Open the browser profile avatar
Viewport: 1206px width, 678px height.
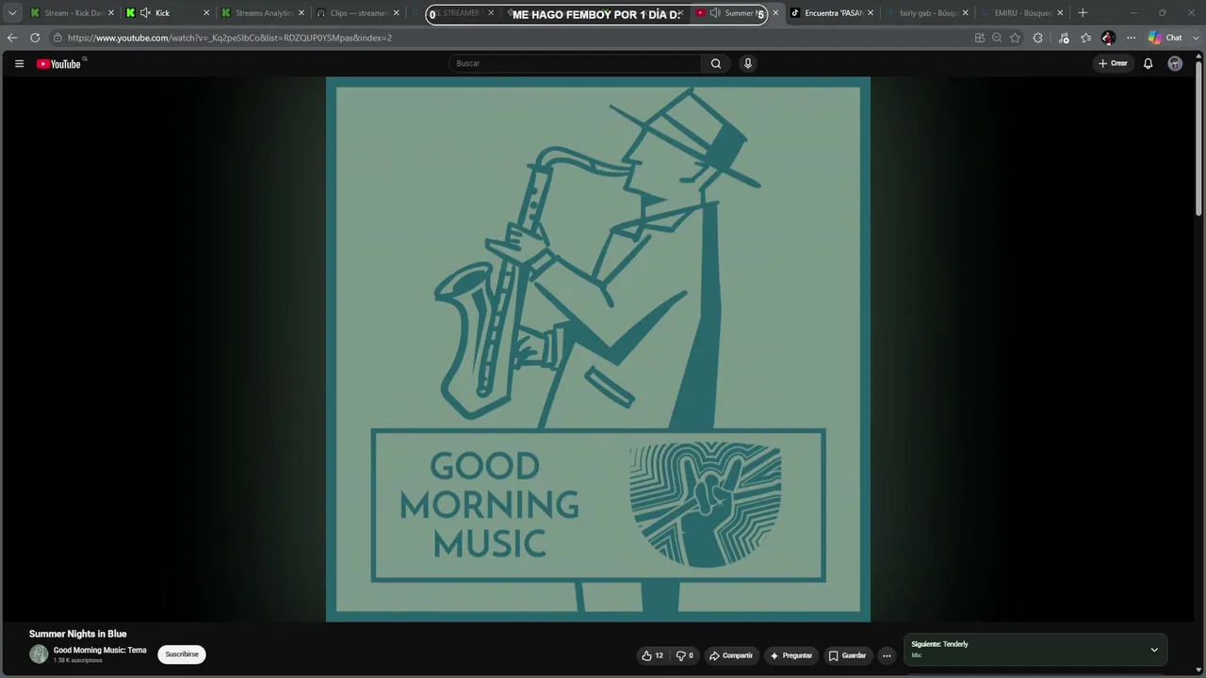click(1108, 38)
